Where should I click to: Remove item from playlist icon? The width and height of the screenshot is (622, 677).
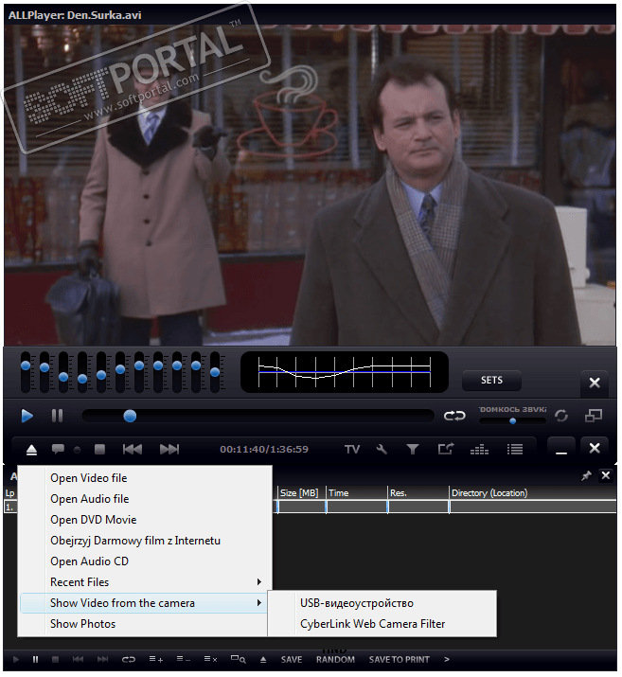tap(184, 662)
